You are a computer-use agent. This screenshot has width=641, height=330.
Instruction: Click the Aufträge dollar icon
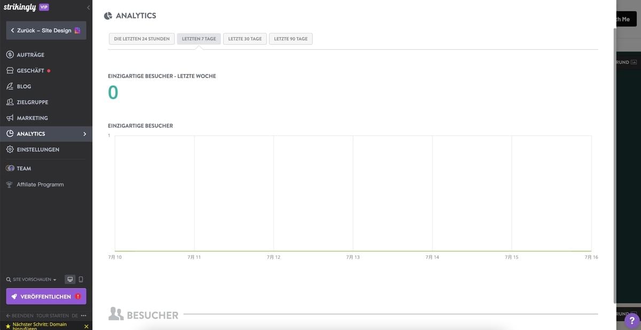click(x=10, y=55)
